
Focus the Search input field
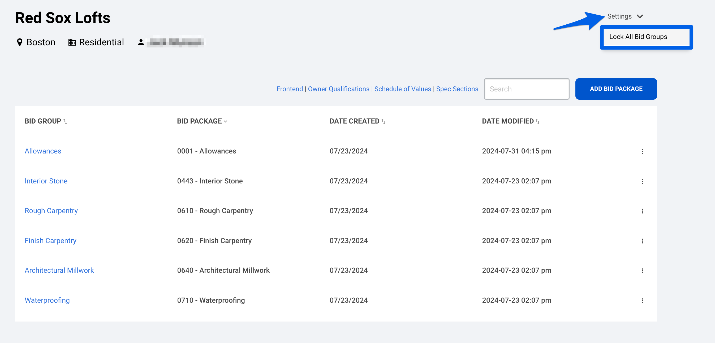(526, 89)
